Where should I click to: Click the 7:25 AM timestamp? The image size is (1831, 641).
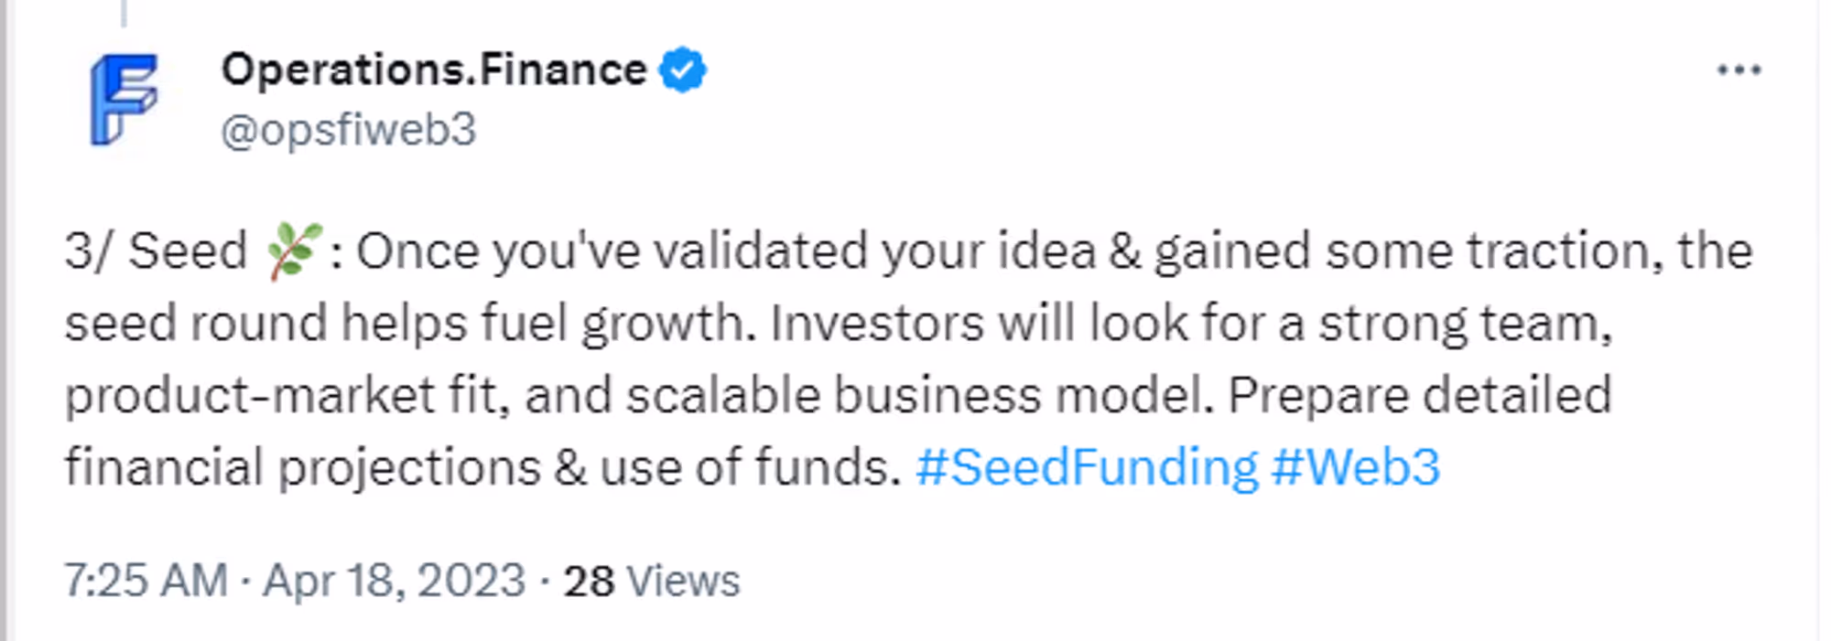(x=146, y=581)
